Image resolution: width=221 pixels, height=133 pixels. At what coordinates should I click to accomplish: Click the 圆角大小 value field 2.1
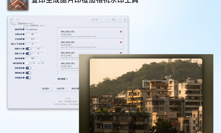[38, 49]
